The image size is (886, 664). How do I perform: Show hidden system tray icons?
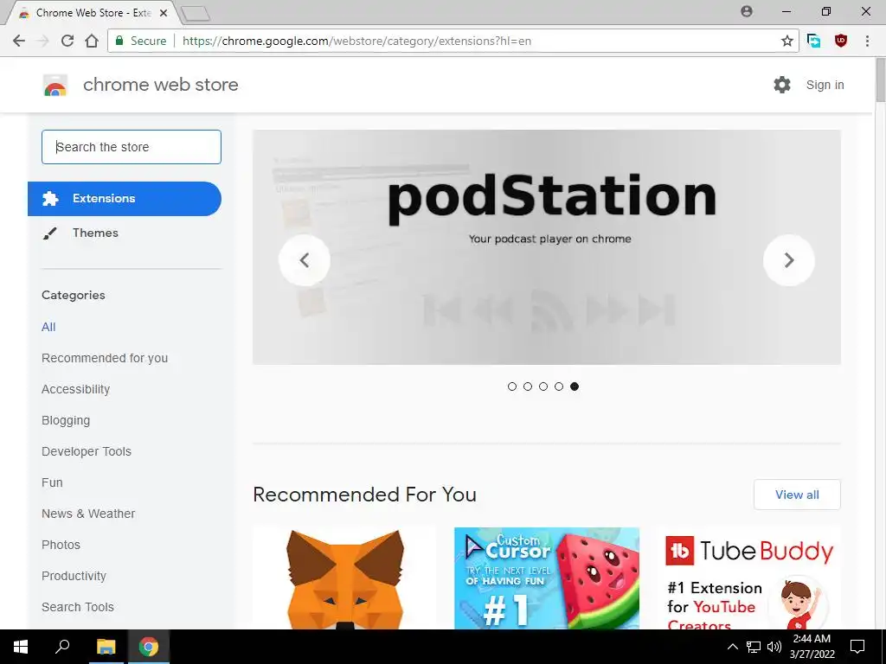pos(732,647)
